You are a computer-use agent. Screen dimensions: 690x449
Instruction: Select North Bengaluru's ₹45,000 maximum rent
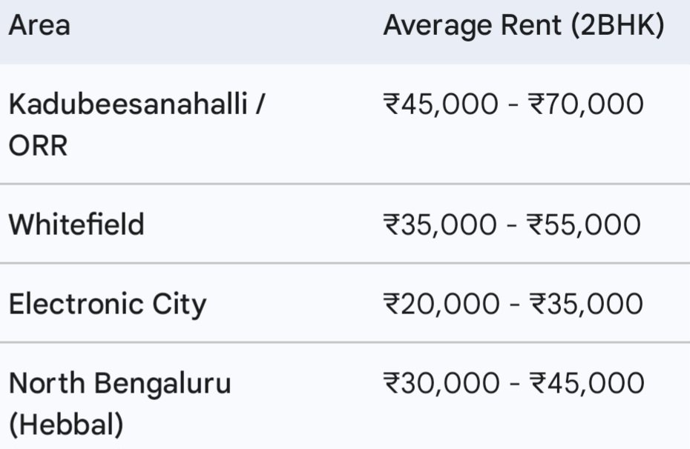tap(585, 384)
